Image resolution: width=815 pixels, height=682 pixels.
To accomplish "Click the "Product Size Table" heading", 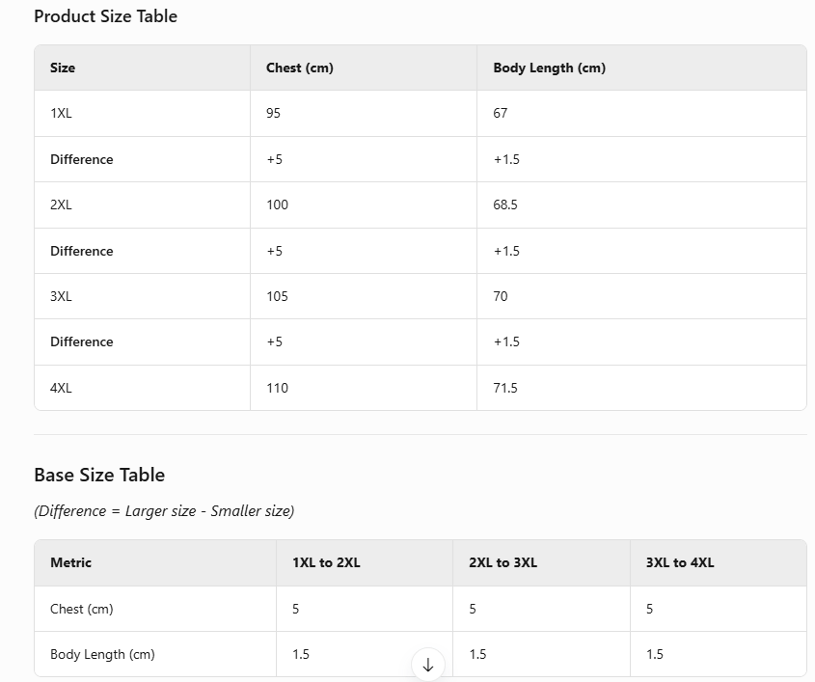I will coord(105,16).
